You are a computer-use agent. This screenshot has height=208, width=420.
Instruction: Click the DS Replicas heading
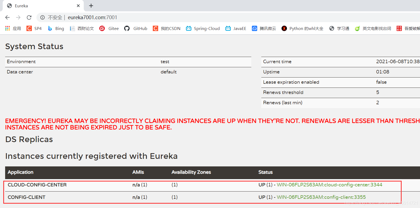point(29,139)
